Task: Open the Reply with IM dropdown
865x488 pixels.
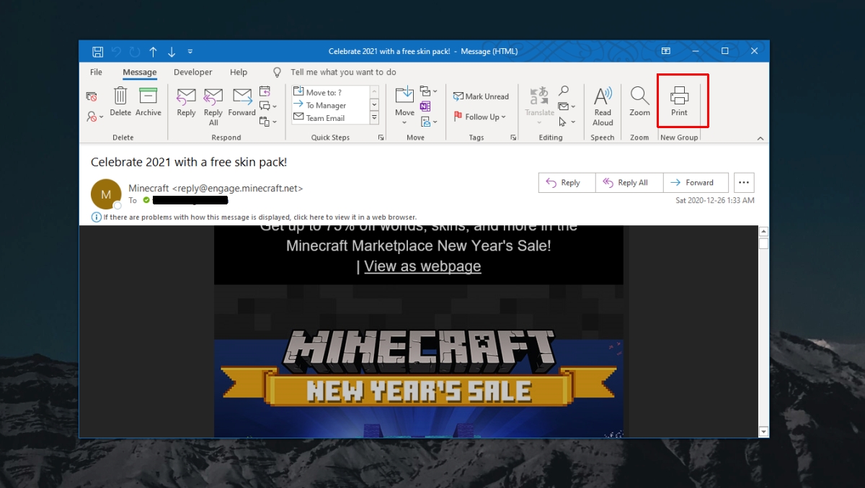Action: 267,107
